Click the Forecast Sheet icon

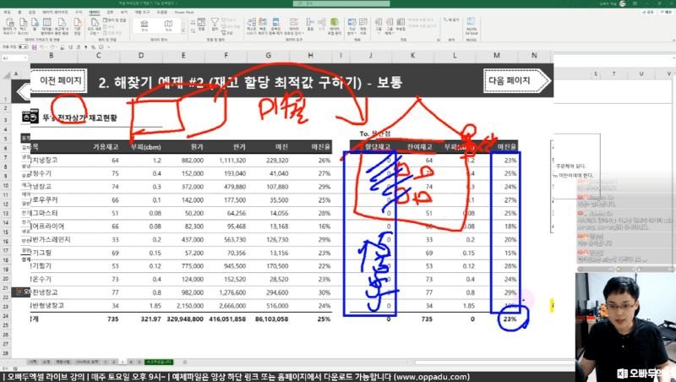click(363, 26)
